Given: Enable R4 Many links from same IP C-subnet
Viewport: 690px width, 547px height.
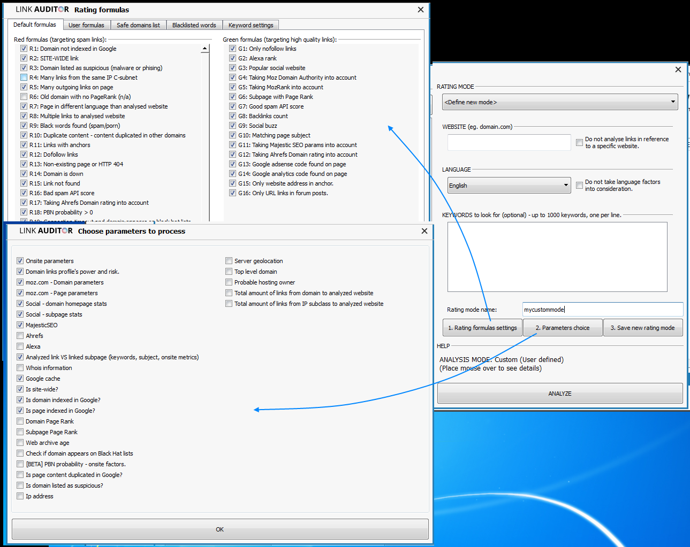Looking at the screenshot, I should [24, 78].
